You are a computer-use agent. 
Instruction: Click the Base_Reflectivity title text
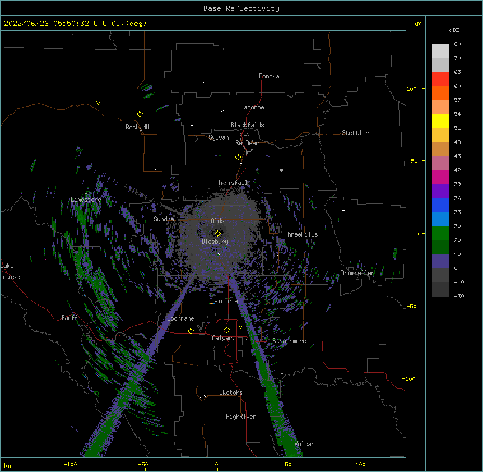tap(241, 8)
